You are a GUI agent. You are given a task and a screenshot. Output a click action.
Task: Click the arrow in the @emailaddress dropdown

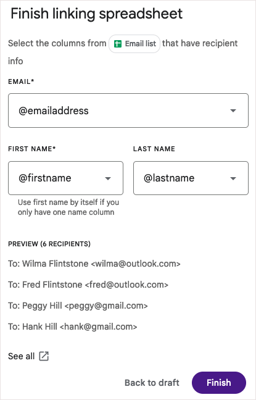coord(233,110)
